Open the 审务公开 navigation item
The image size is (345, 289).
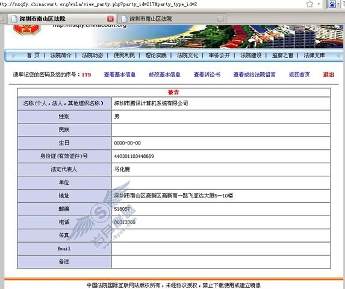pos(219,55)
